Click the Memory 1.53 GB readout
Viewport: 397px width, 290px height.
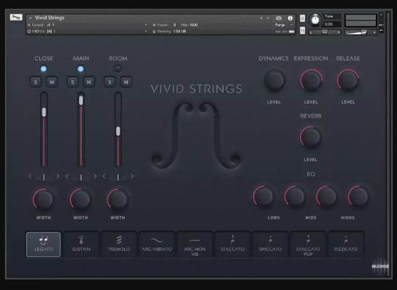179,31
